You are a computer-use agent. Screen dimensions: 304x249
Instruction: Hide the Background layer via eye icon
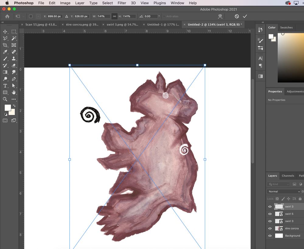[x=270, y=236]
